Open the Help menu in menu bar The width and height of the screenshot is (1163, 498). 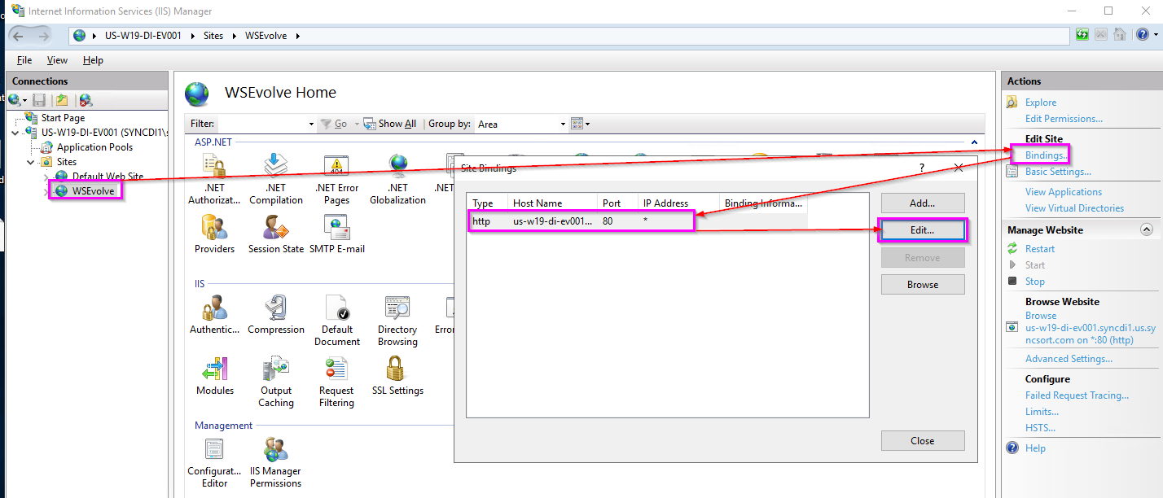[x=93, y=60]
